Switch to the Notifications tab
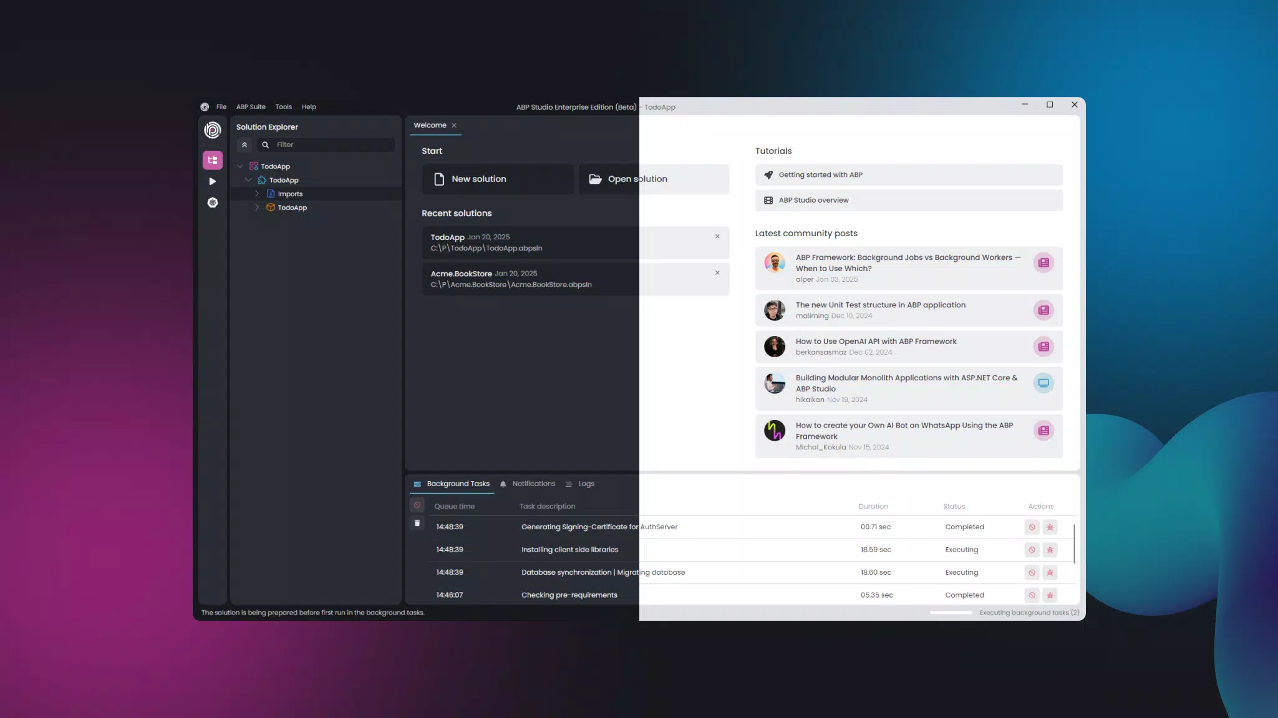Image resolution: width=1278 pixels, height=718 pixels. [x=528, y=484]
